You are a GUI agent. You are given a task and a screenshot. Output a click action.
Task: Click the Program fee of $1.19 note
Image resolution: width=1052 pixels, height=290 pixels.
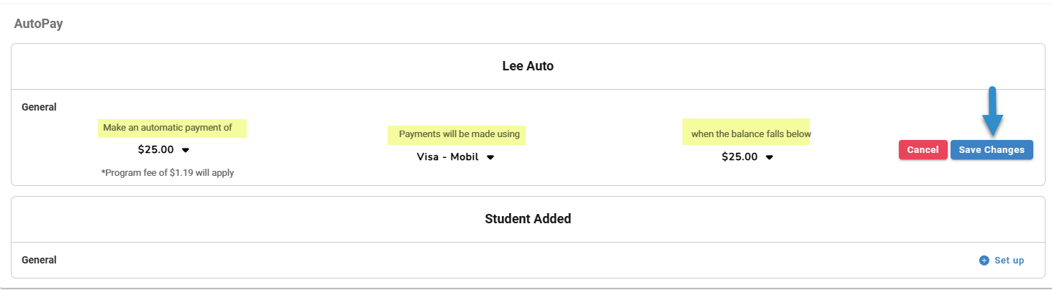168,173
